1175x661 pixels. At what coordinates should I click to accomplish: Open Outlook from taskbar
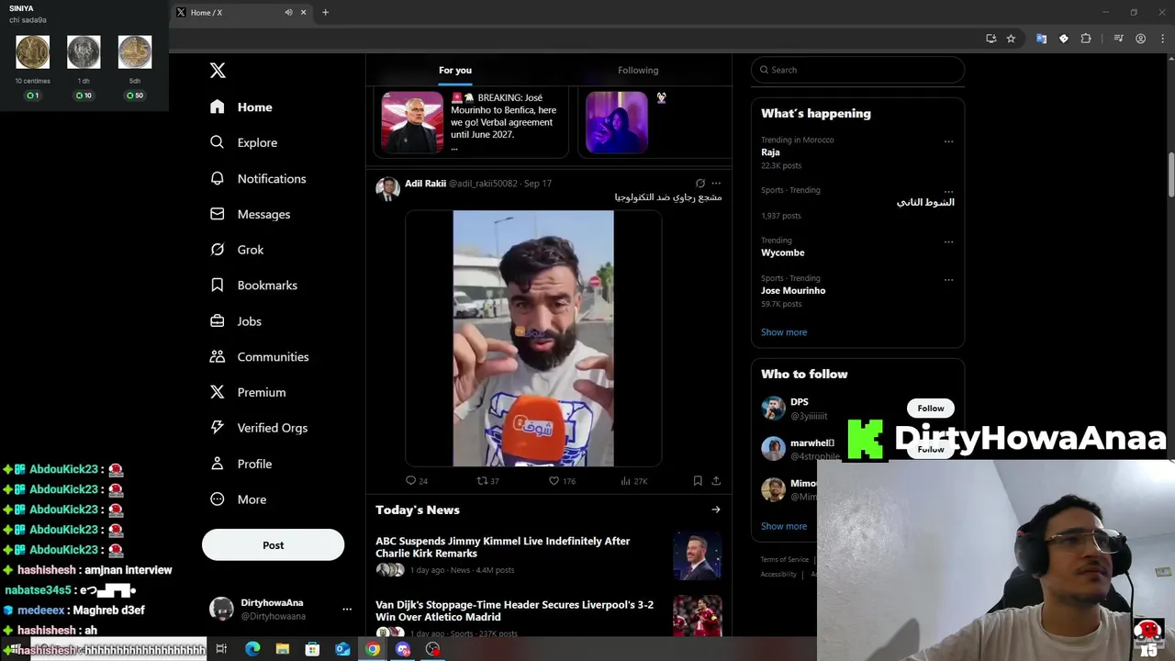coord(342,649)
